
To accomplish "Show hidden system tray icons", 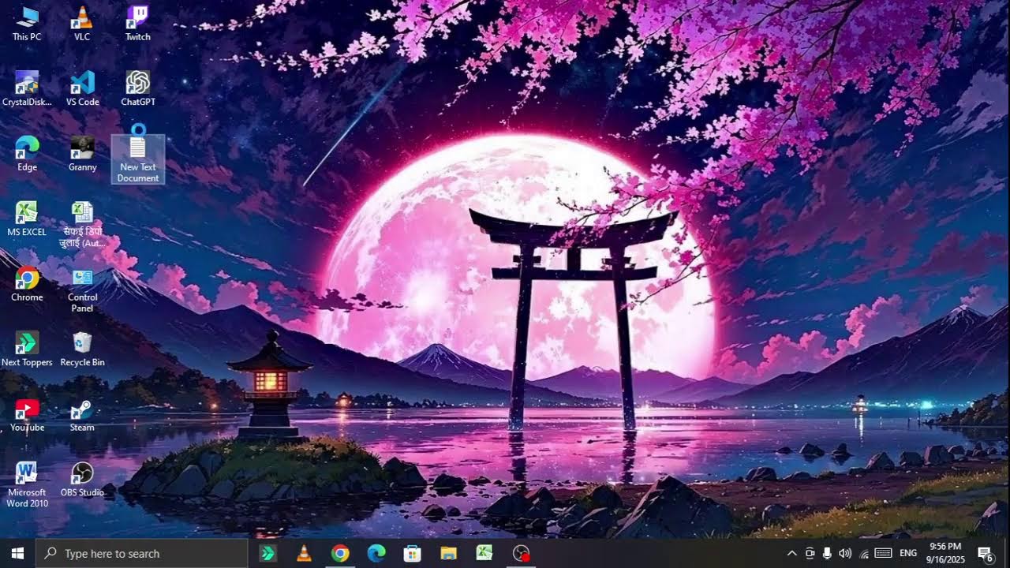I will pyautogui.click(x=792, y=553).
